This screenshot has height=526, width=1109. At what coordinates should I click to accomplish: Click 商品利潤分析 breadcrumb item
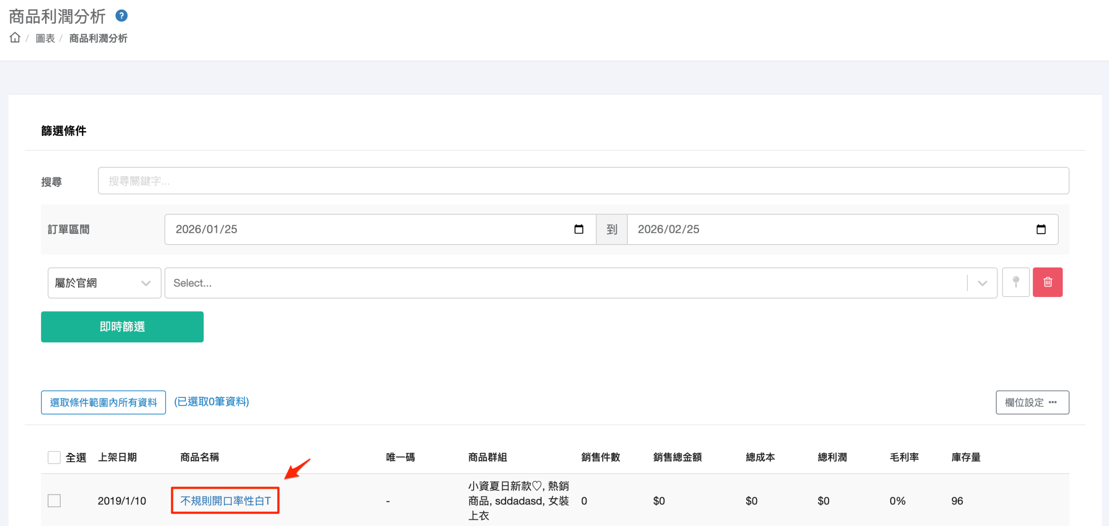[98, 39]
